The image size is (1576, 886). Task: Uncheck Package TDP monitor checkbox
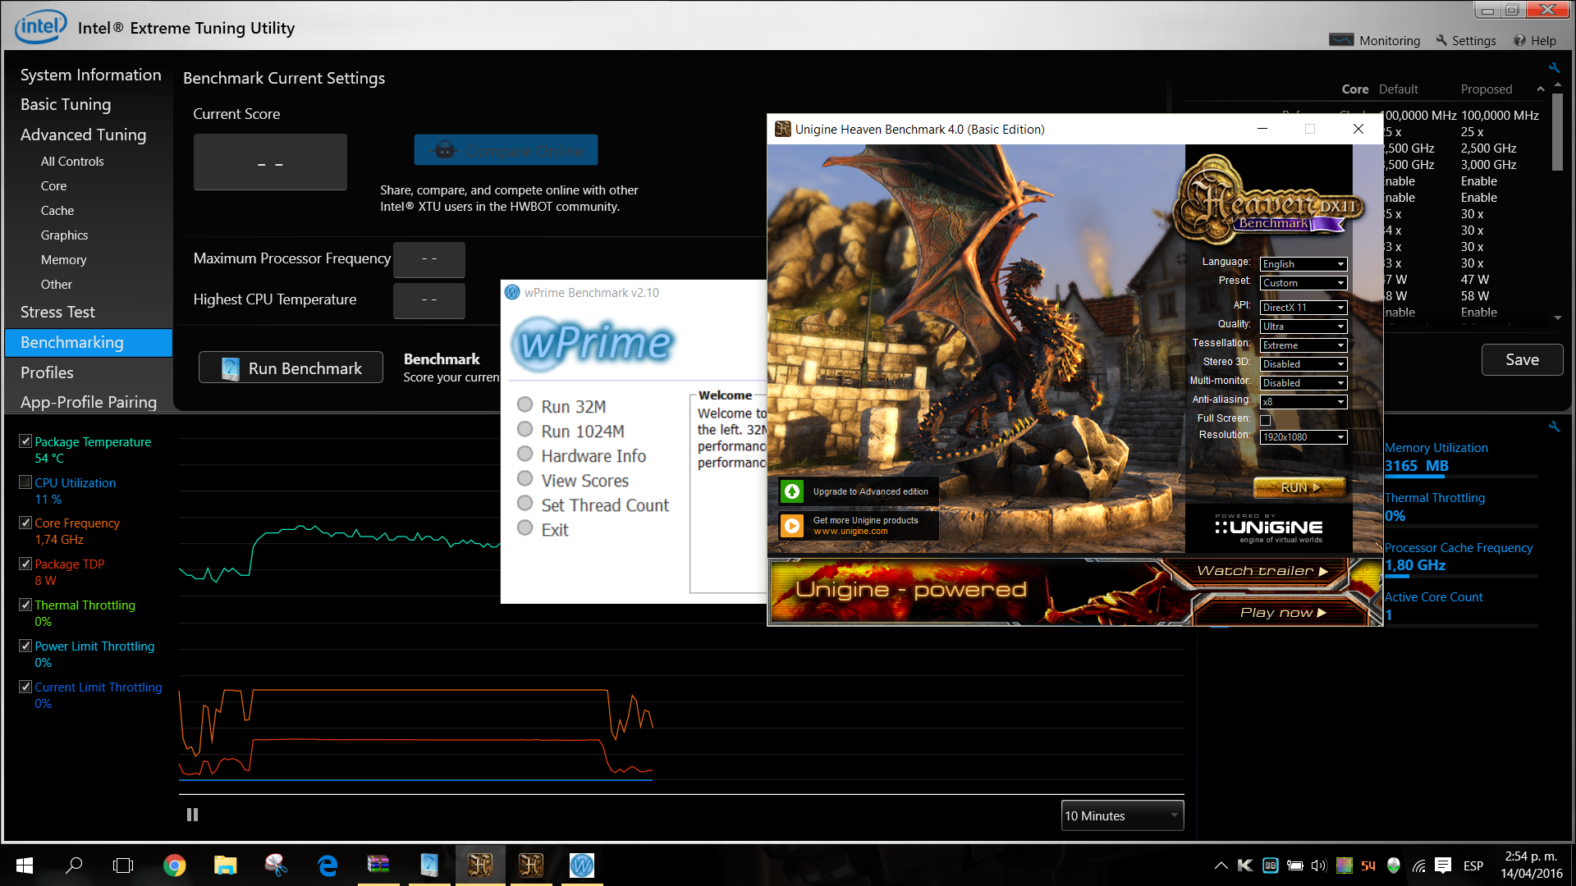coord(25,564)
